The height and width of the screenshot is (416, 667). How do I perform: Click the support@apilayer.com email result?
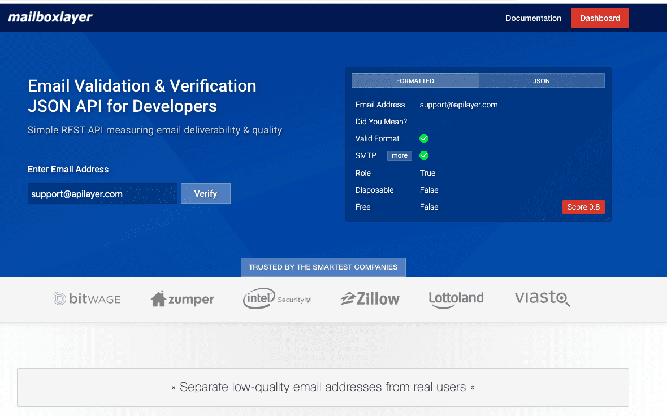pos(458,105)
